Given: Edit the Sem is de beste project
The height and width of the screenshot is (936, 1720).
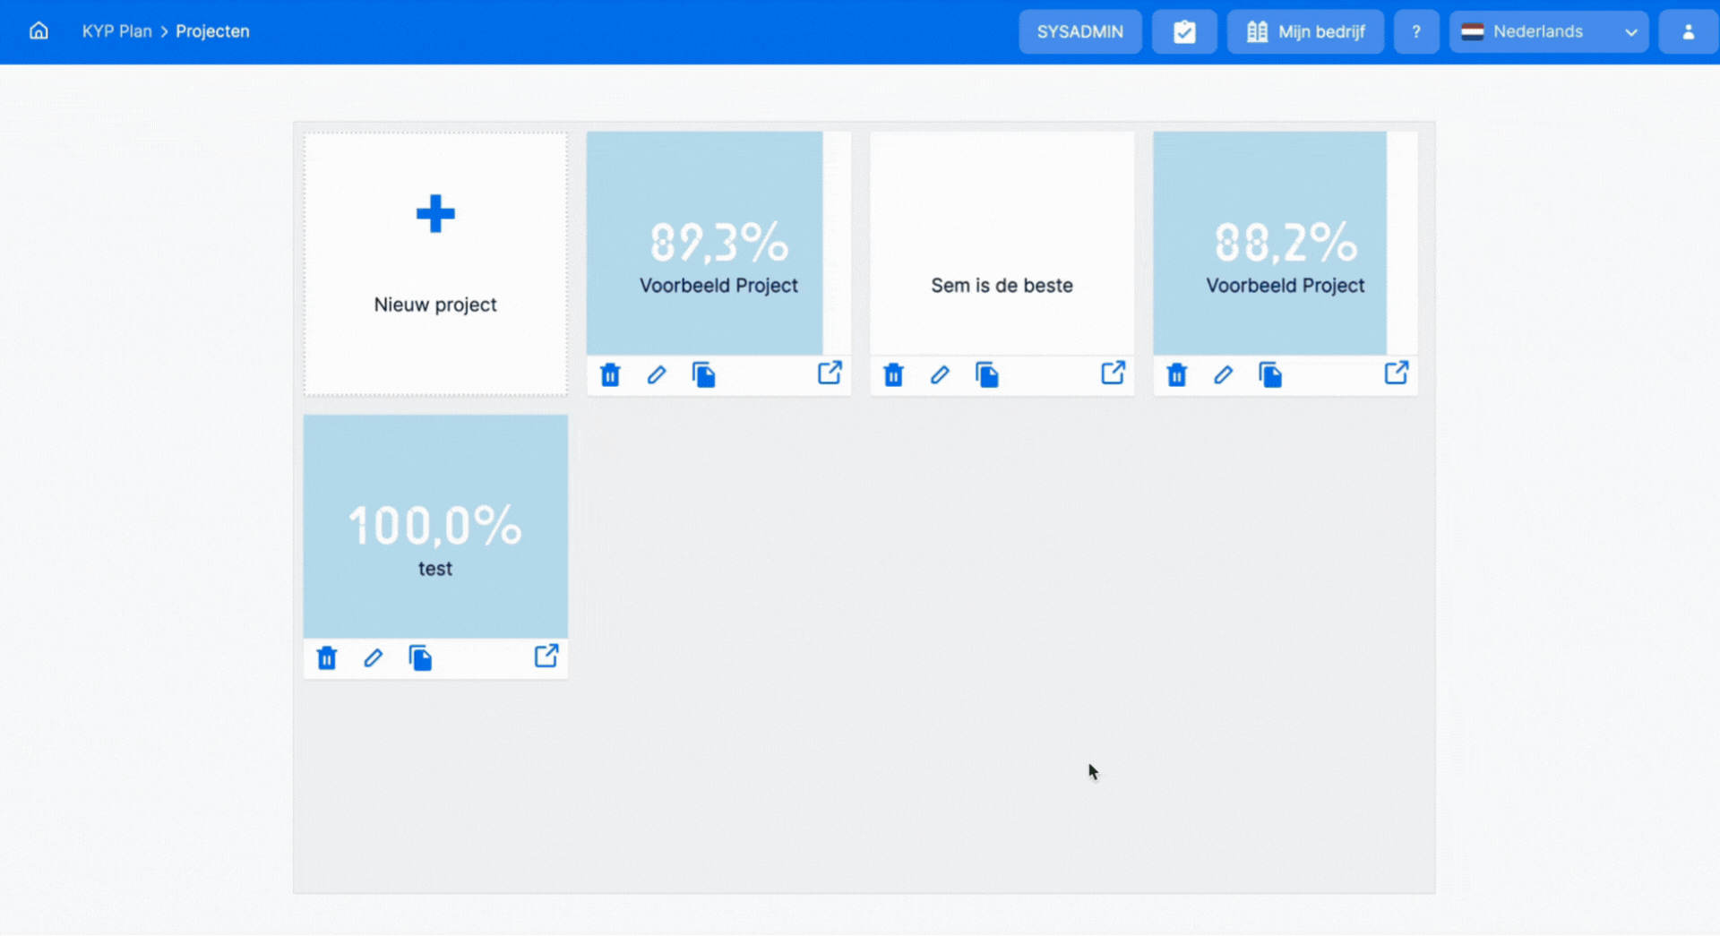Looking at the screenshot, I should [940, 375].
